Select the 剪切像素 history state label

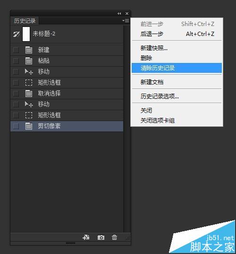tap(49, 126)
